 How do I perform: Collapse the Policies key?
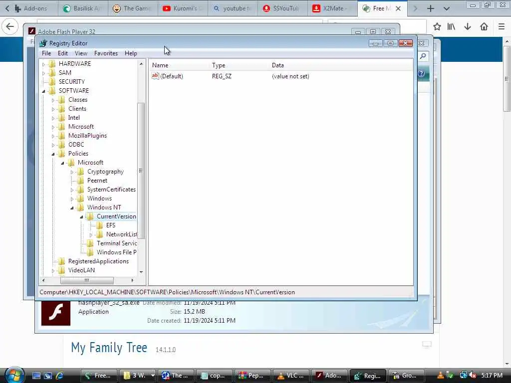[x=53, y=154]
